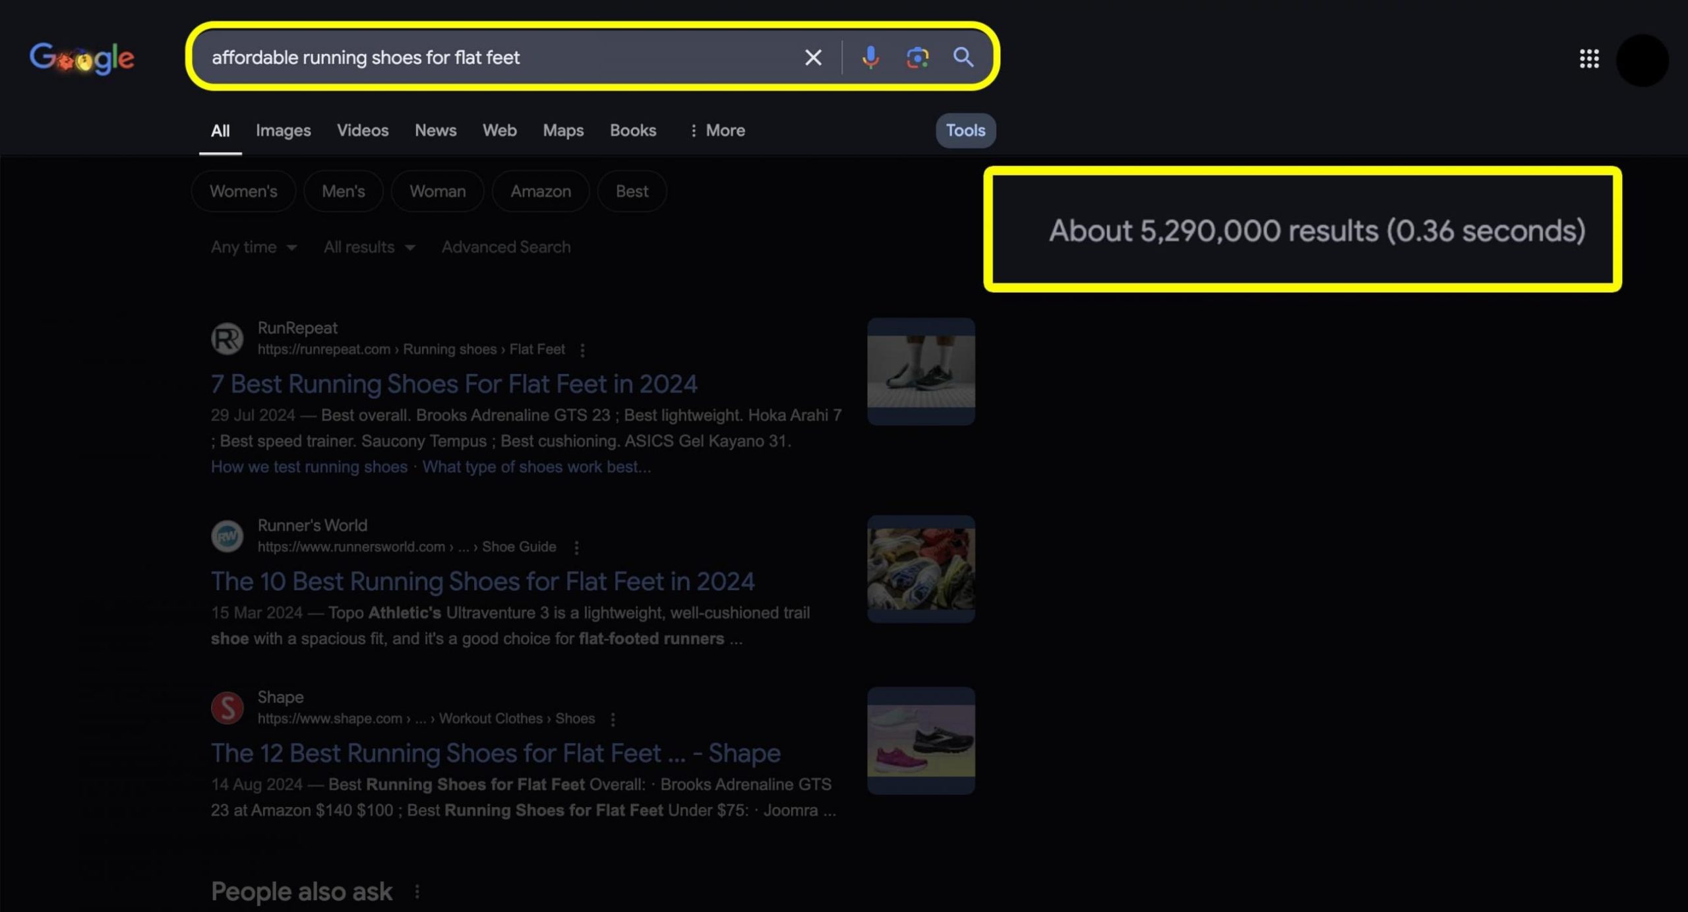Click the Advanced Search link
Viewport: 1688px width, 912px height.
point(506,247)
